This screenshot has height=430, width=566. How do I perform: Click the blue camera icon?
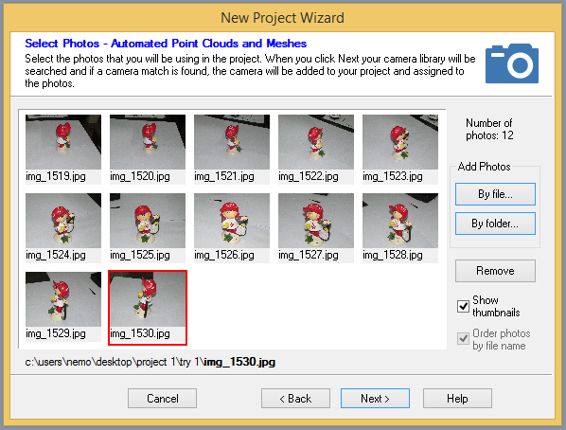tap(512, 63)
